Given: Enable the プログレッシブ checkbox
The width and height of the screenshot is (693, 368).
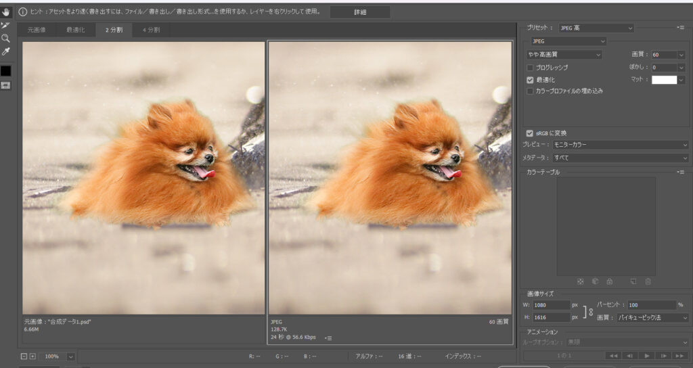Looking at the screenshot, I should [x=531, y=68].
